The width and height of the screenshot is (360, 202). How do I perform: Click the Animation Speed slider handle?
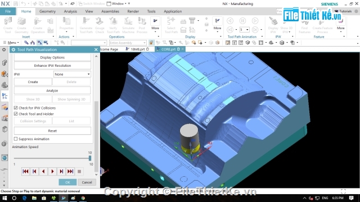(90, 158)
